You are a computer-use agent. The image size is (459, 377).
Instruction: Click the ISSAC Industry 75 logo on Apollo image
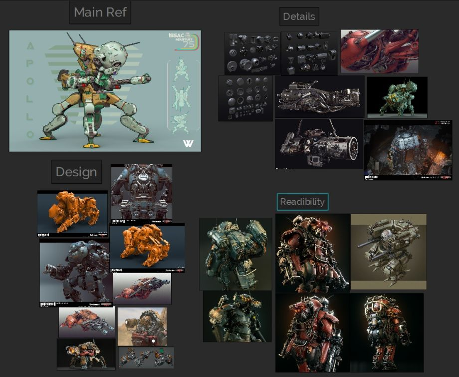coord(184,41)
